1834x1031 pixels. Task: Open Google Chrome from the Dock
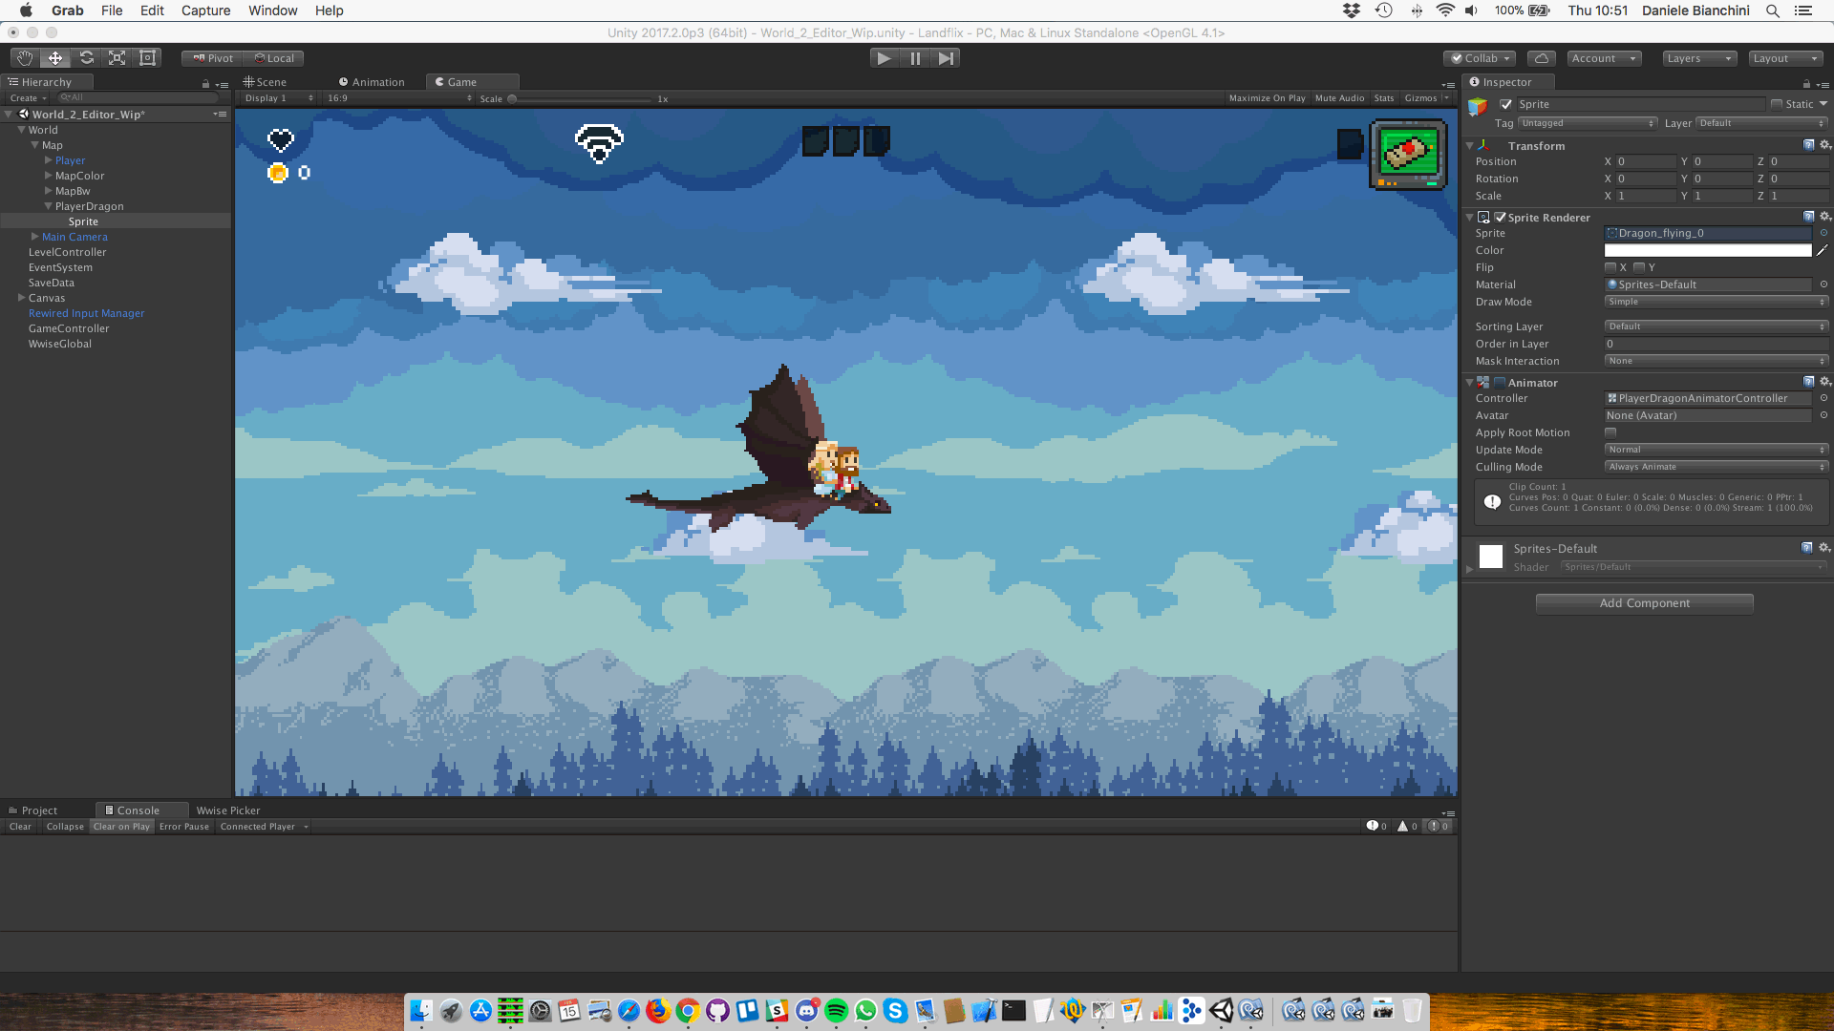(x=689, y=1010)
